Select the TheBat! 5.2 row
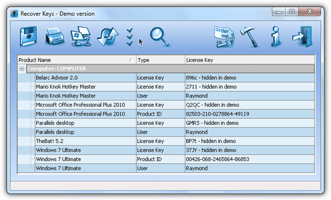Viewport: 331px width, 200px height. (174, 141)
